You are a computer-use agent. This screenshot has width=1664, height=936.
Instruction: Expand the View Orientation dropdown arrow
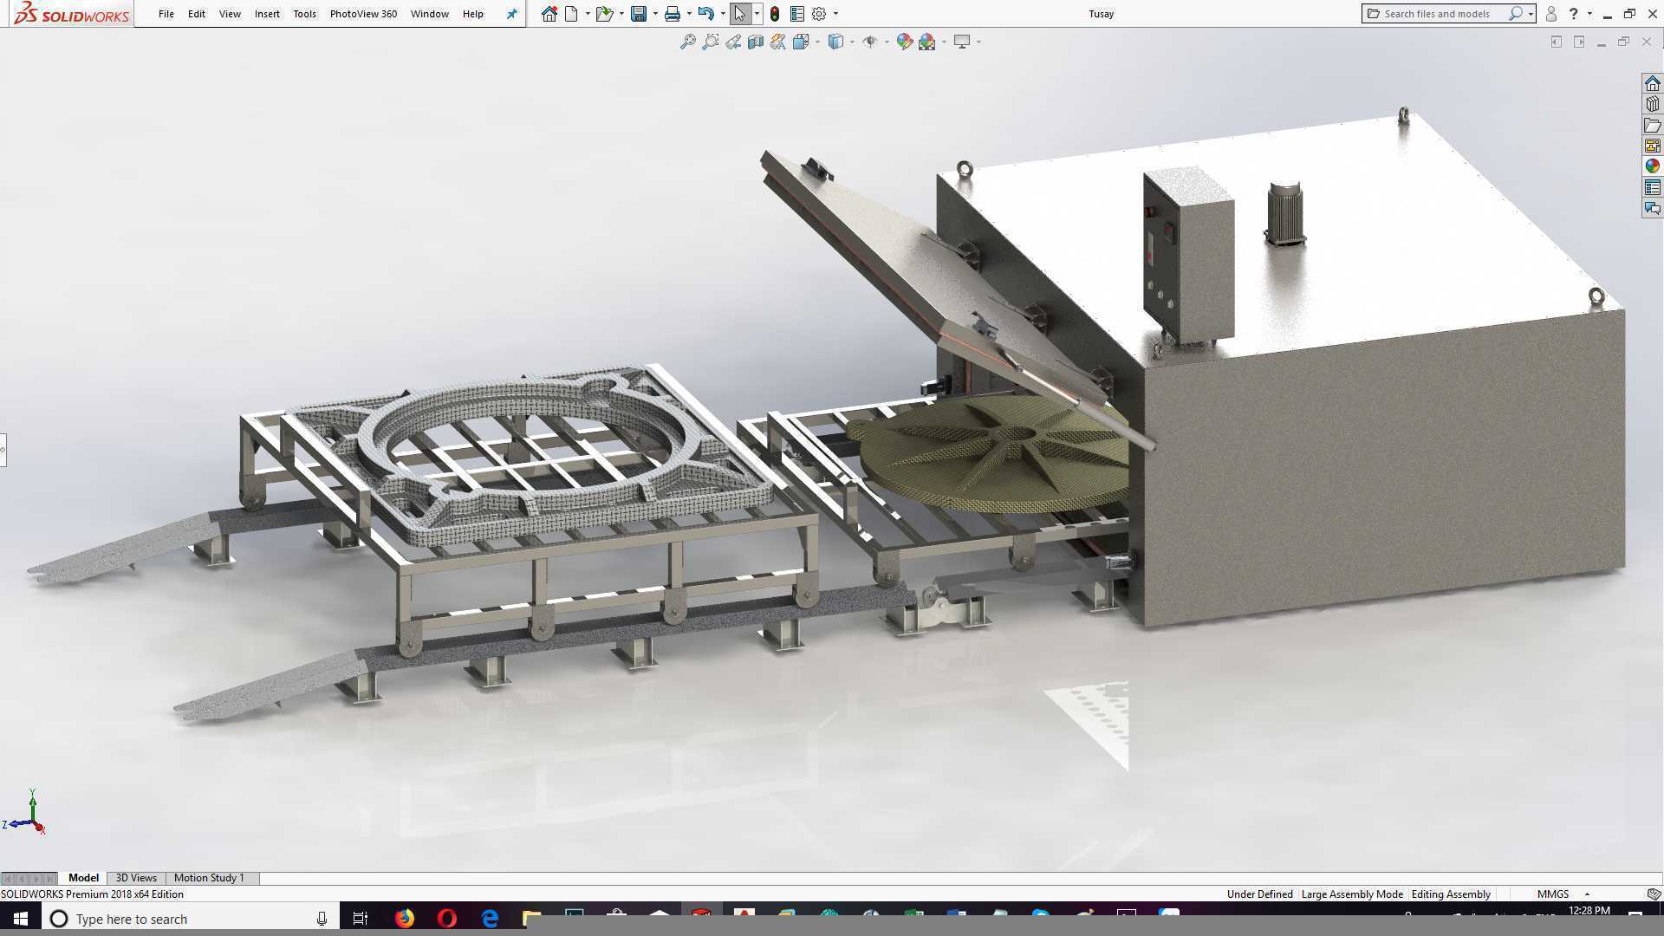817,42
